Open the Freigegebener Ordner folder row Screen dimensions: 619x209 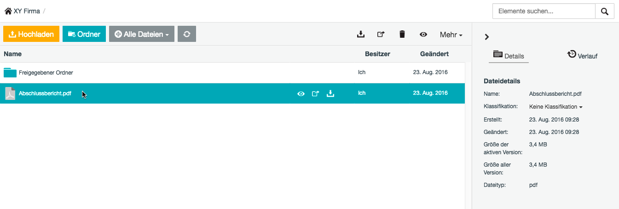232,73
